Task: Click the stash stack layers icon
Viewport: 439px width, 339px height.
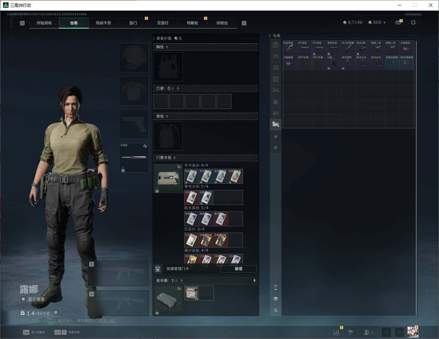Action: pos(276,299)
